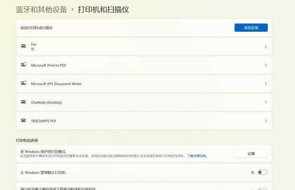This screenshot has width=295, height=190.
Task: Click the 导出为WPS PDF printer icon
Action: coord(23,121)
